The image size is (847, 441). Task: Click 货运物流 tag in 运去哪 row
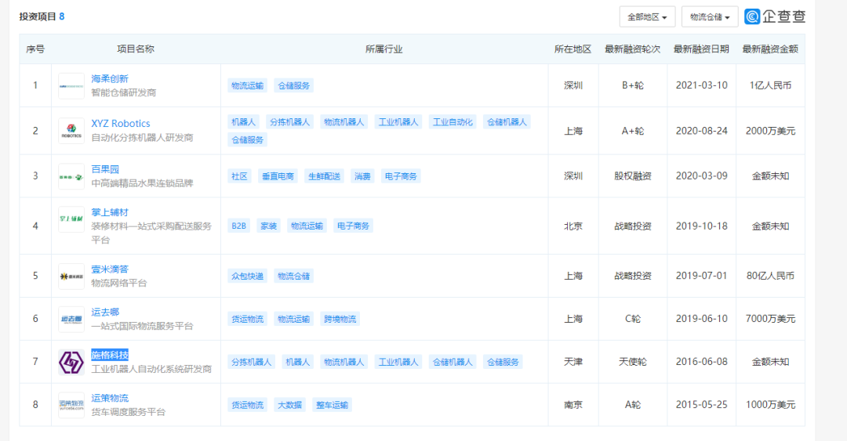(x=247, y=319)
